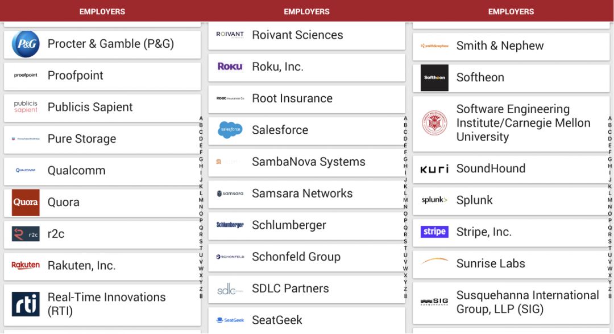Select the RTI logo icon
Screen dimensions: 614x334
tap(26, 304)
